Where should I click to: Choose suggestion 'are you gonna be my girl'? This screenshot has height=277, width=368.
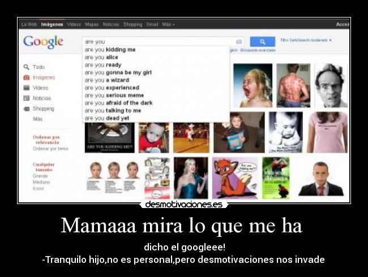point(156,73)
